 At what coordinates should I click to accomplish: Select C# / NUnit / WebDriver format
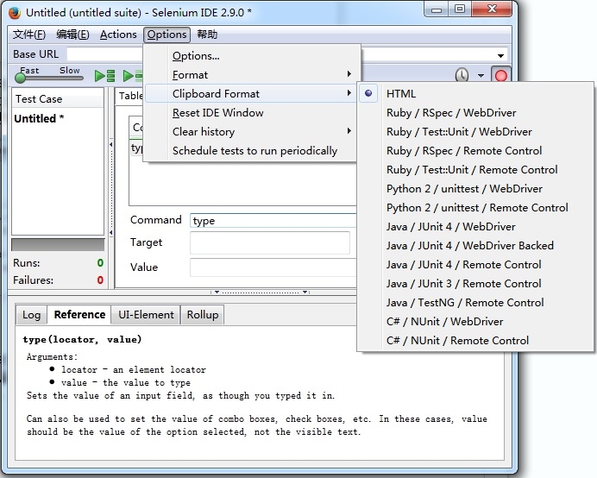click(x=475, y=322)
